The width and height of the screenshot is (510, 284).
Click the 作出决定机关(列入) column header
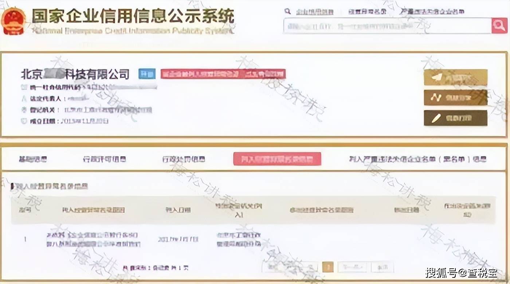pyautogui.click(x=239, y=210)
